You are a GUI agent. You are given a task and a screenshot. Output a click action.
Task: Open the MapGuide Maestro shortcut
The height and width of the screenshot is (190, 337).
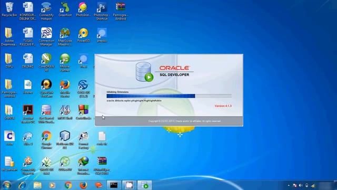[x=65, y=36]
